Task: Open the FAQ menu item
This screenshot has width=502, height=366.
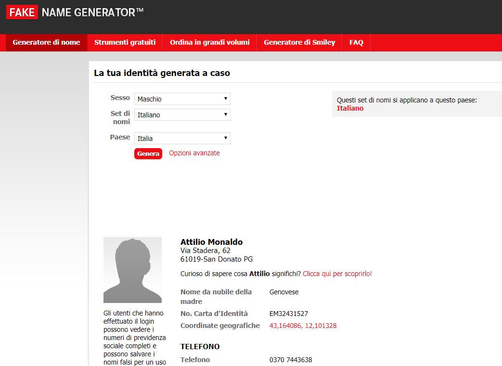Action: [356, 42]
